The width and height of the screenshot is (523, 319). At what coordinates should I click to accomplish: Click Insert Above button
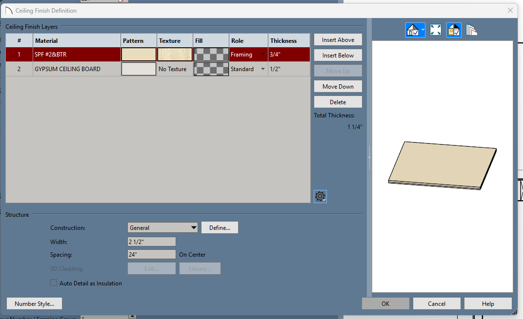point(338,39)
